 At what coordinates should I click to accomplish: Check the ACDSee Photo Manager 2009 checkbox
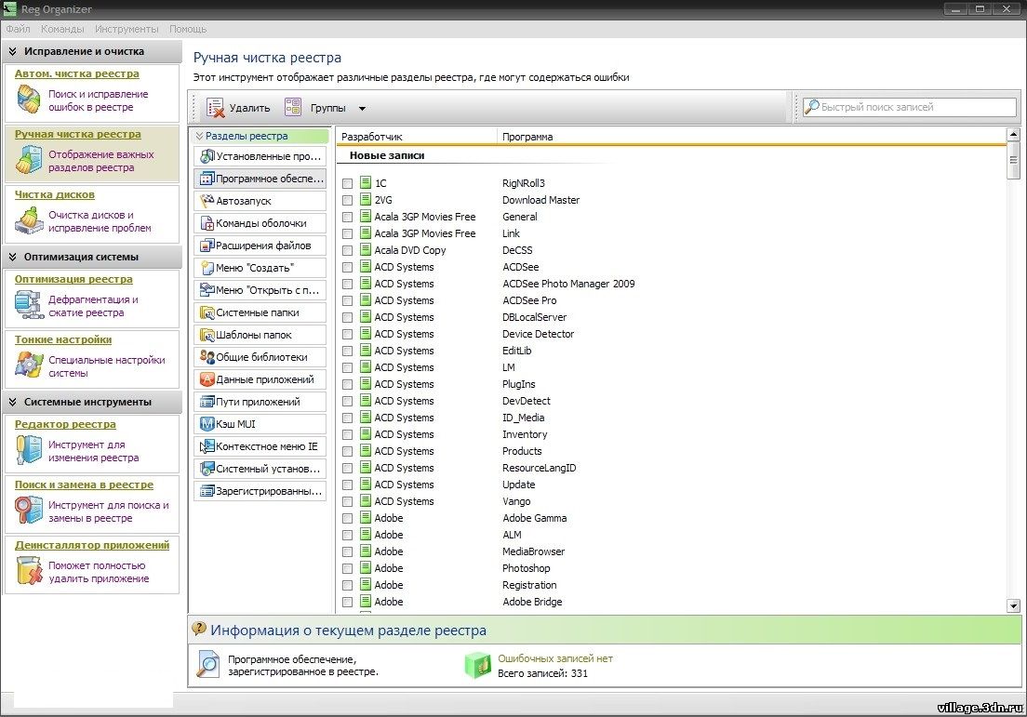click(348, 285)
